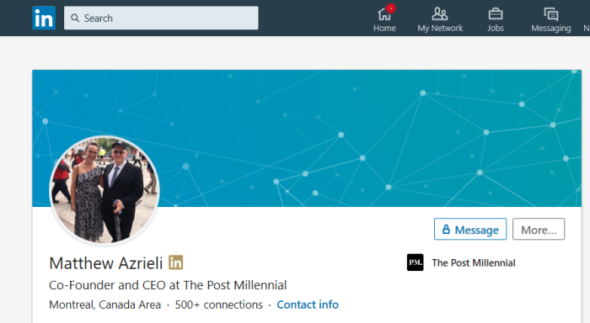
Task: Click the gold LinkedIn Premium badge
Action: coord(175,262)
